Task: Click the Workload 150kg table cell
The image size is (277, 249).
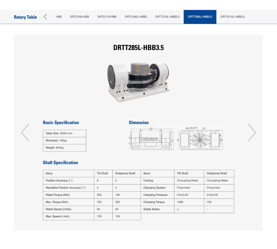Action: 64,141
